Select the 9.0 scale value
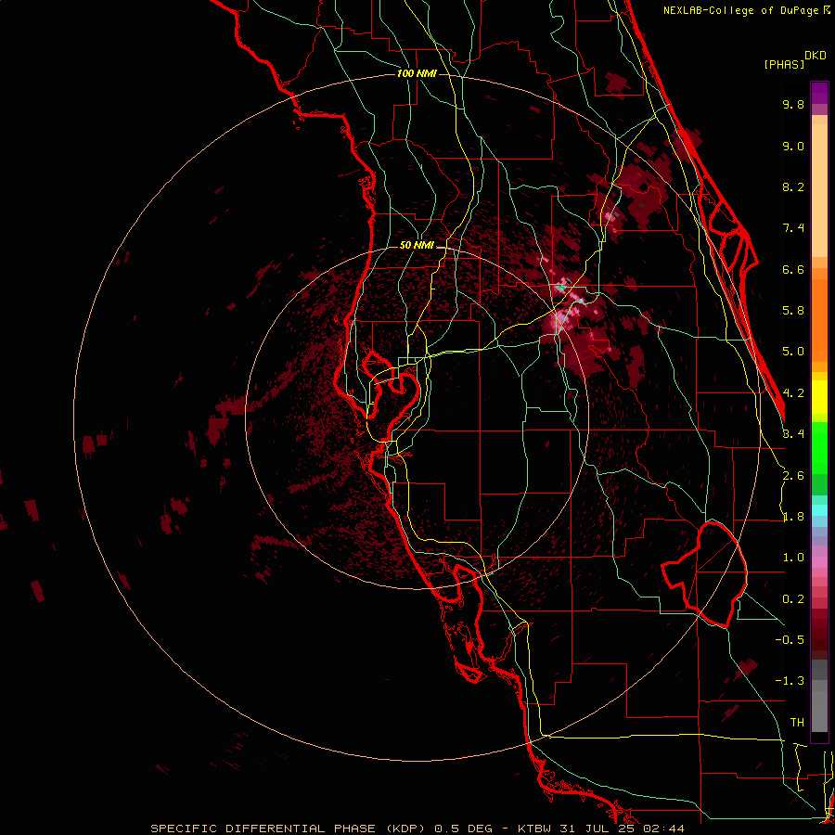835x835 pixels. [793, 146]
